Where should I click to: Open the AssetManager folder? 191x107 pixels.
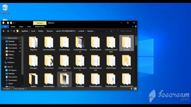coord(64,44)
